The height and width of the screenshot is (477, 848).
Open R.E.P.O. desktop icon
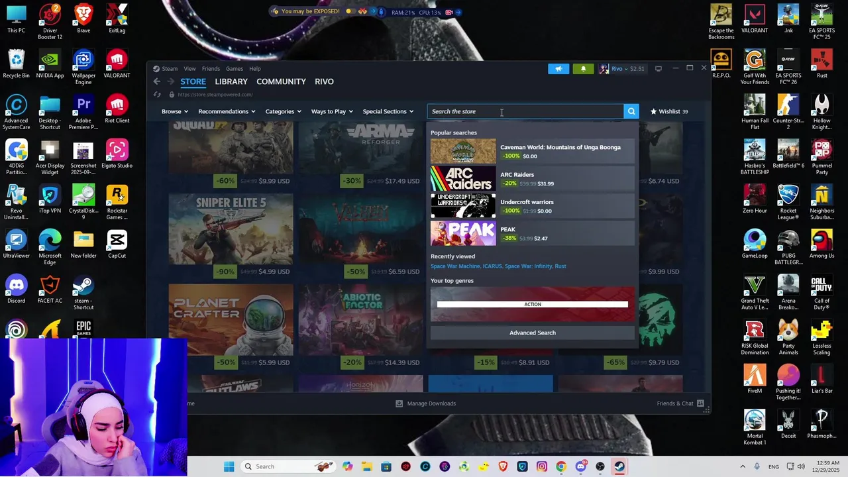721,64
